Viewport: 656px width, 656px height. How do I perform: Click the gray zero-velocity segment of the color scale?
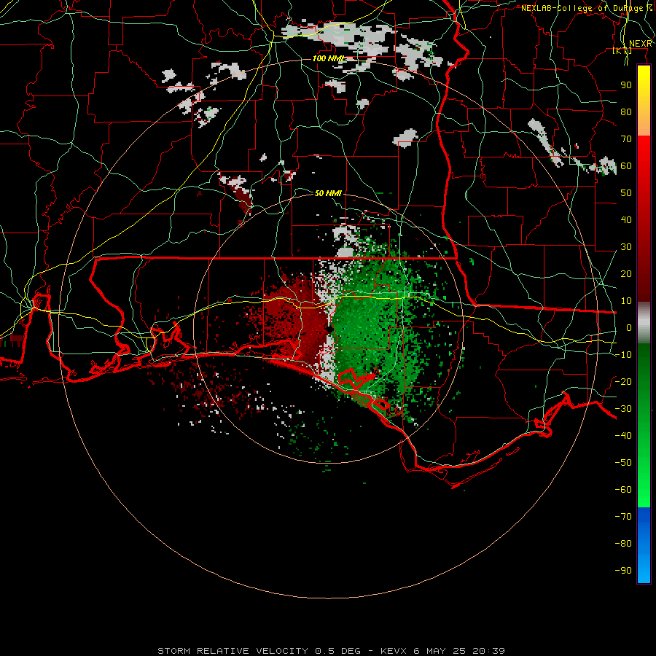[644, 323]
